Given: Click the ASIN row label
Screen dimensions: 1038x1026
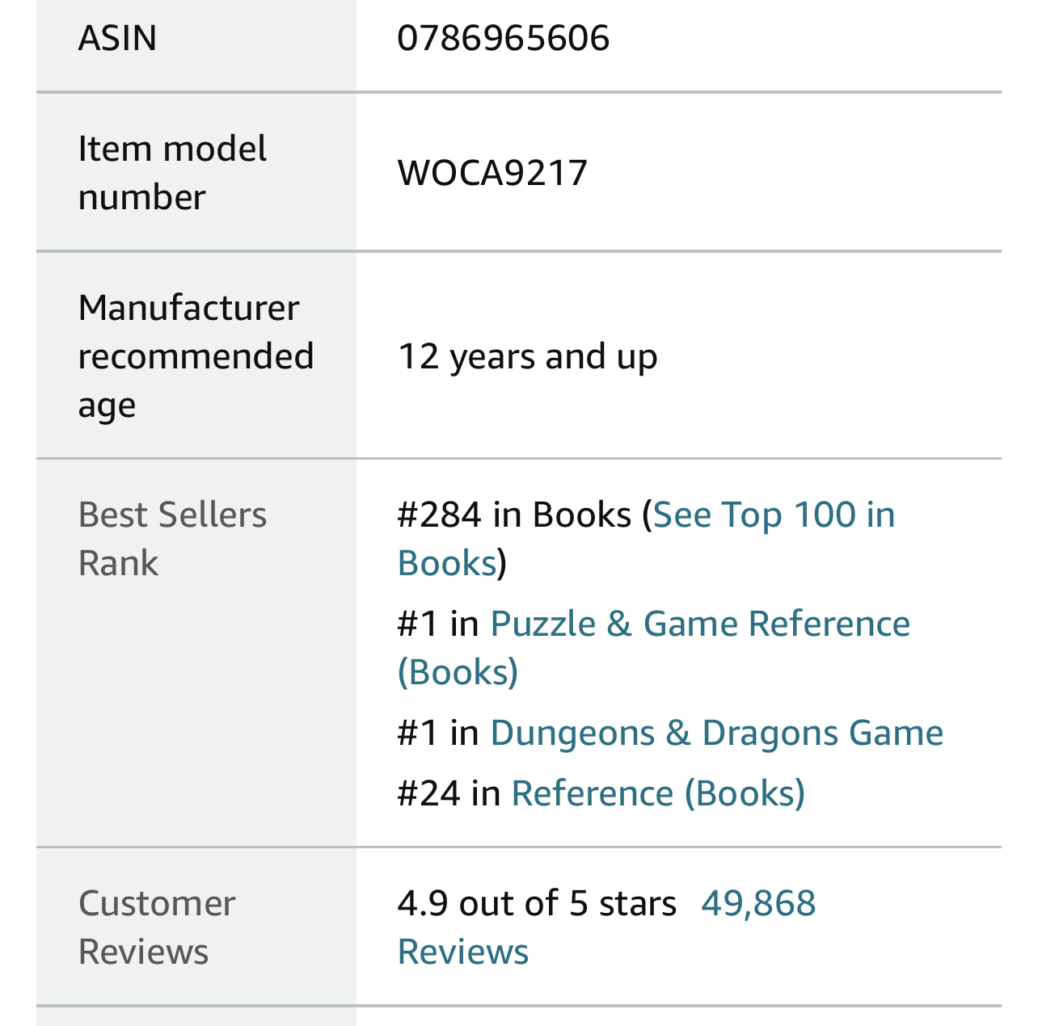Looking at the screenshot, I should click(x=117, y=38).
